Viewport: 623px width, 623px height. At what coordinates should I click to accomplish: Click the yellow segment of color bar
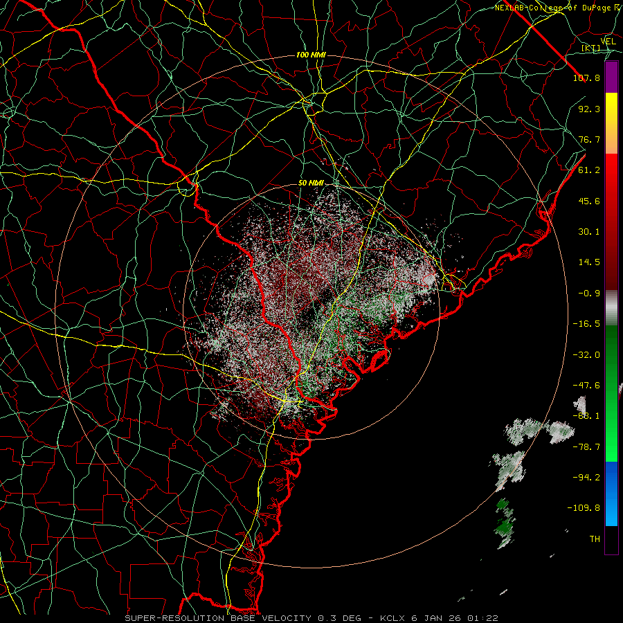pos(611,108)
